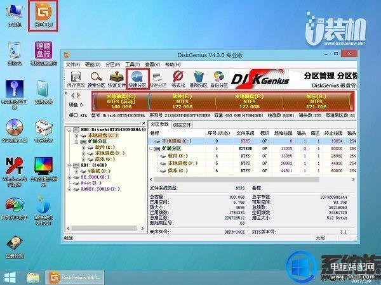Select 软件(E:) row in partition table

tap(252, 156)
